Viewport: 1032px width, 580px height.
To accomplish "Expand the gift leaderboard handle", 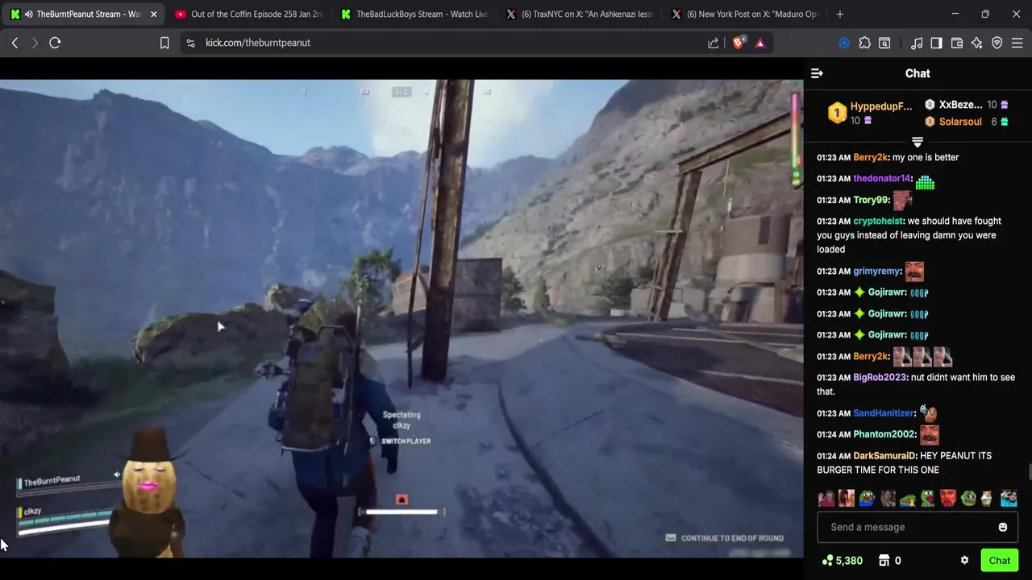I will (x=917, y=142).
